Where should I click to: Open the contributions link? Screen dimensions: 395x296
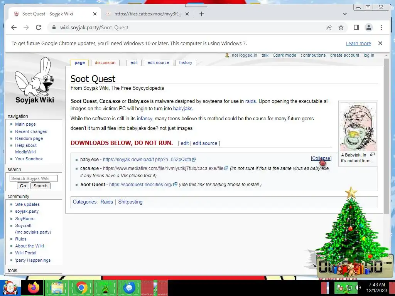[x=313, y=55]
